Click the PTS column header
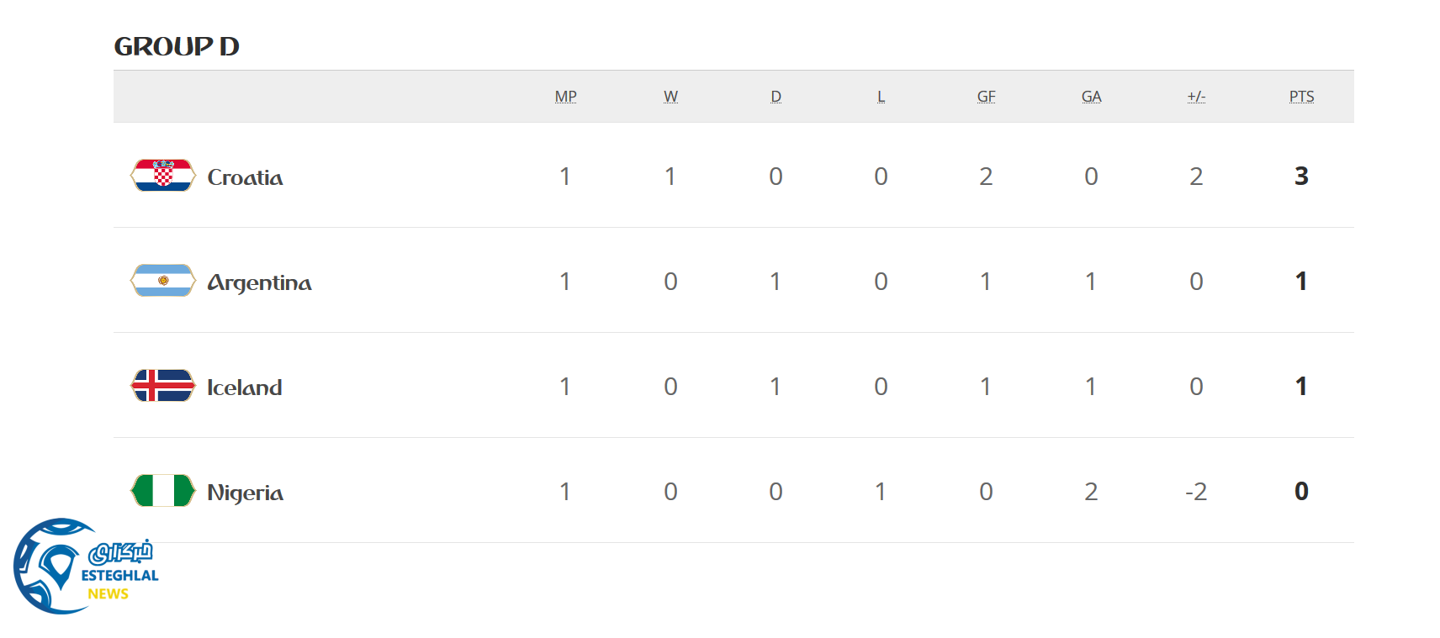1440x638 pixels. click(1301, 97)
